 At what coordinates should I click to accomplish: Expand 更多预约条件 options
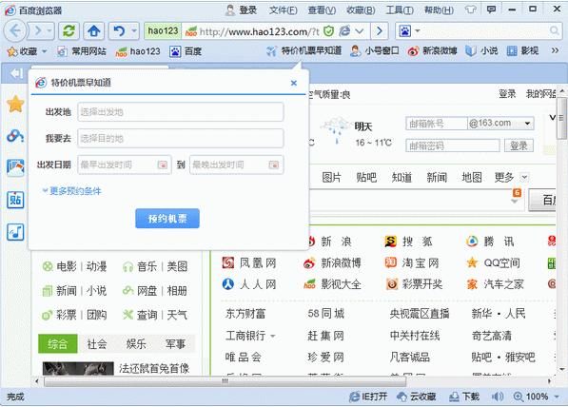(71, 191)
